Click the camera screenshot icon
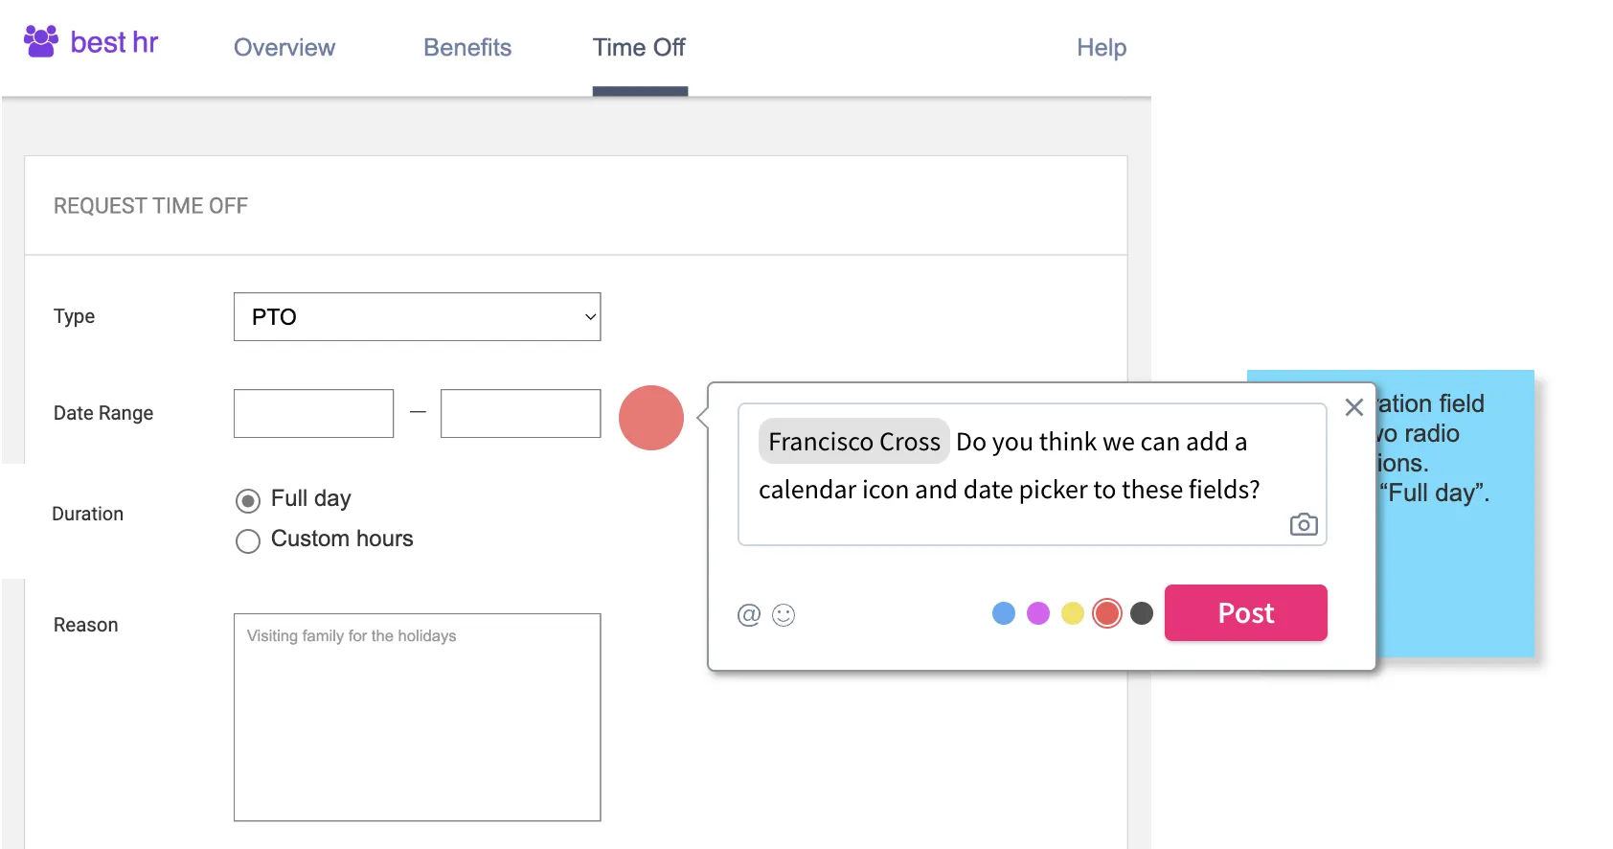 coord(1303,525)
